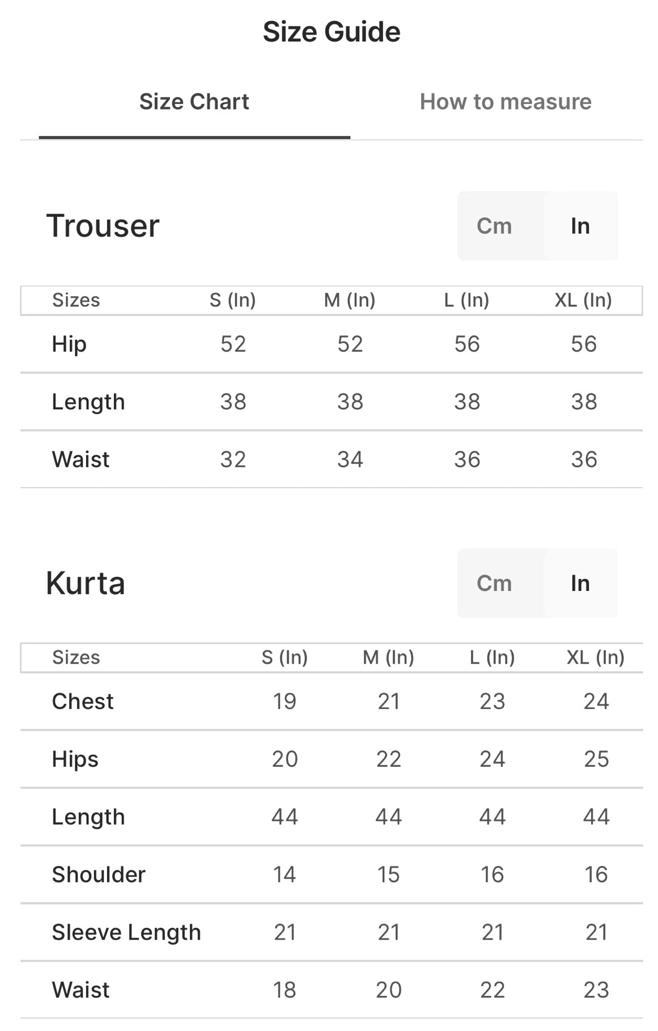Select XL (In) header in Trouser table

(583, 300)
